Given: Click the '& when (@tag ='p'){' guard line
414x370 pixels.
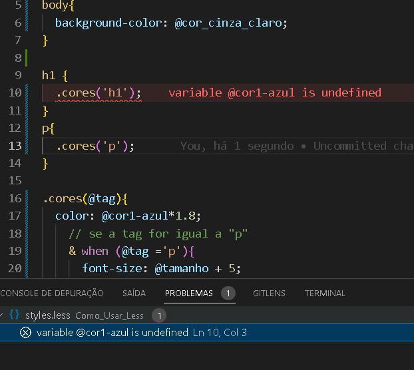Looking at the screenshot, I should pos(132,252).
